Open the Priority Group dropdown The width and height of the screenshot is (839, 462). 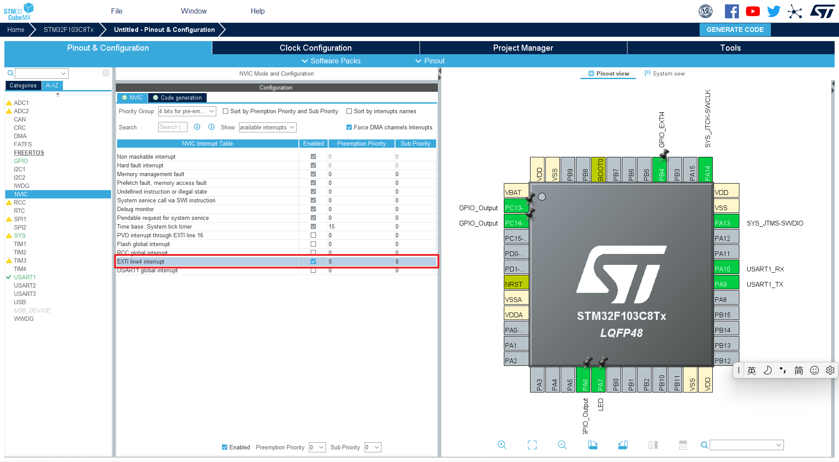pos(187,111)
